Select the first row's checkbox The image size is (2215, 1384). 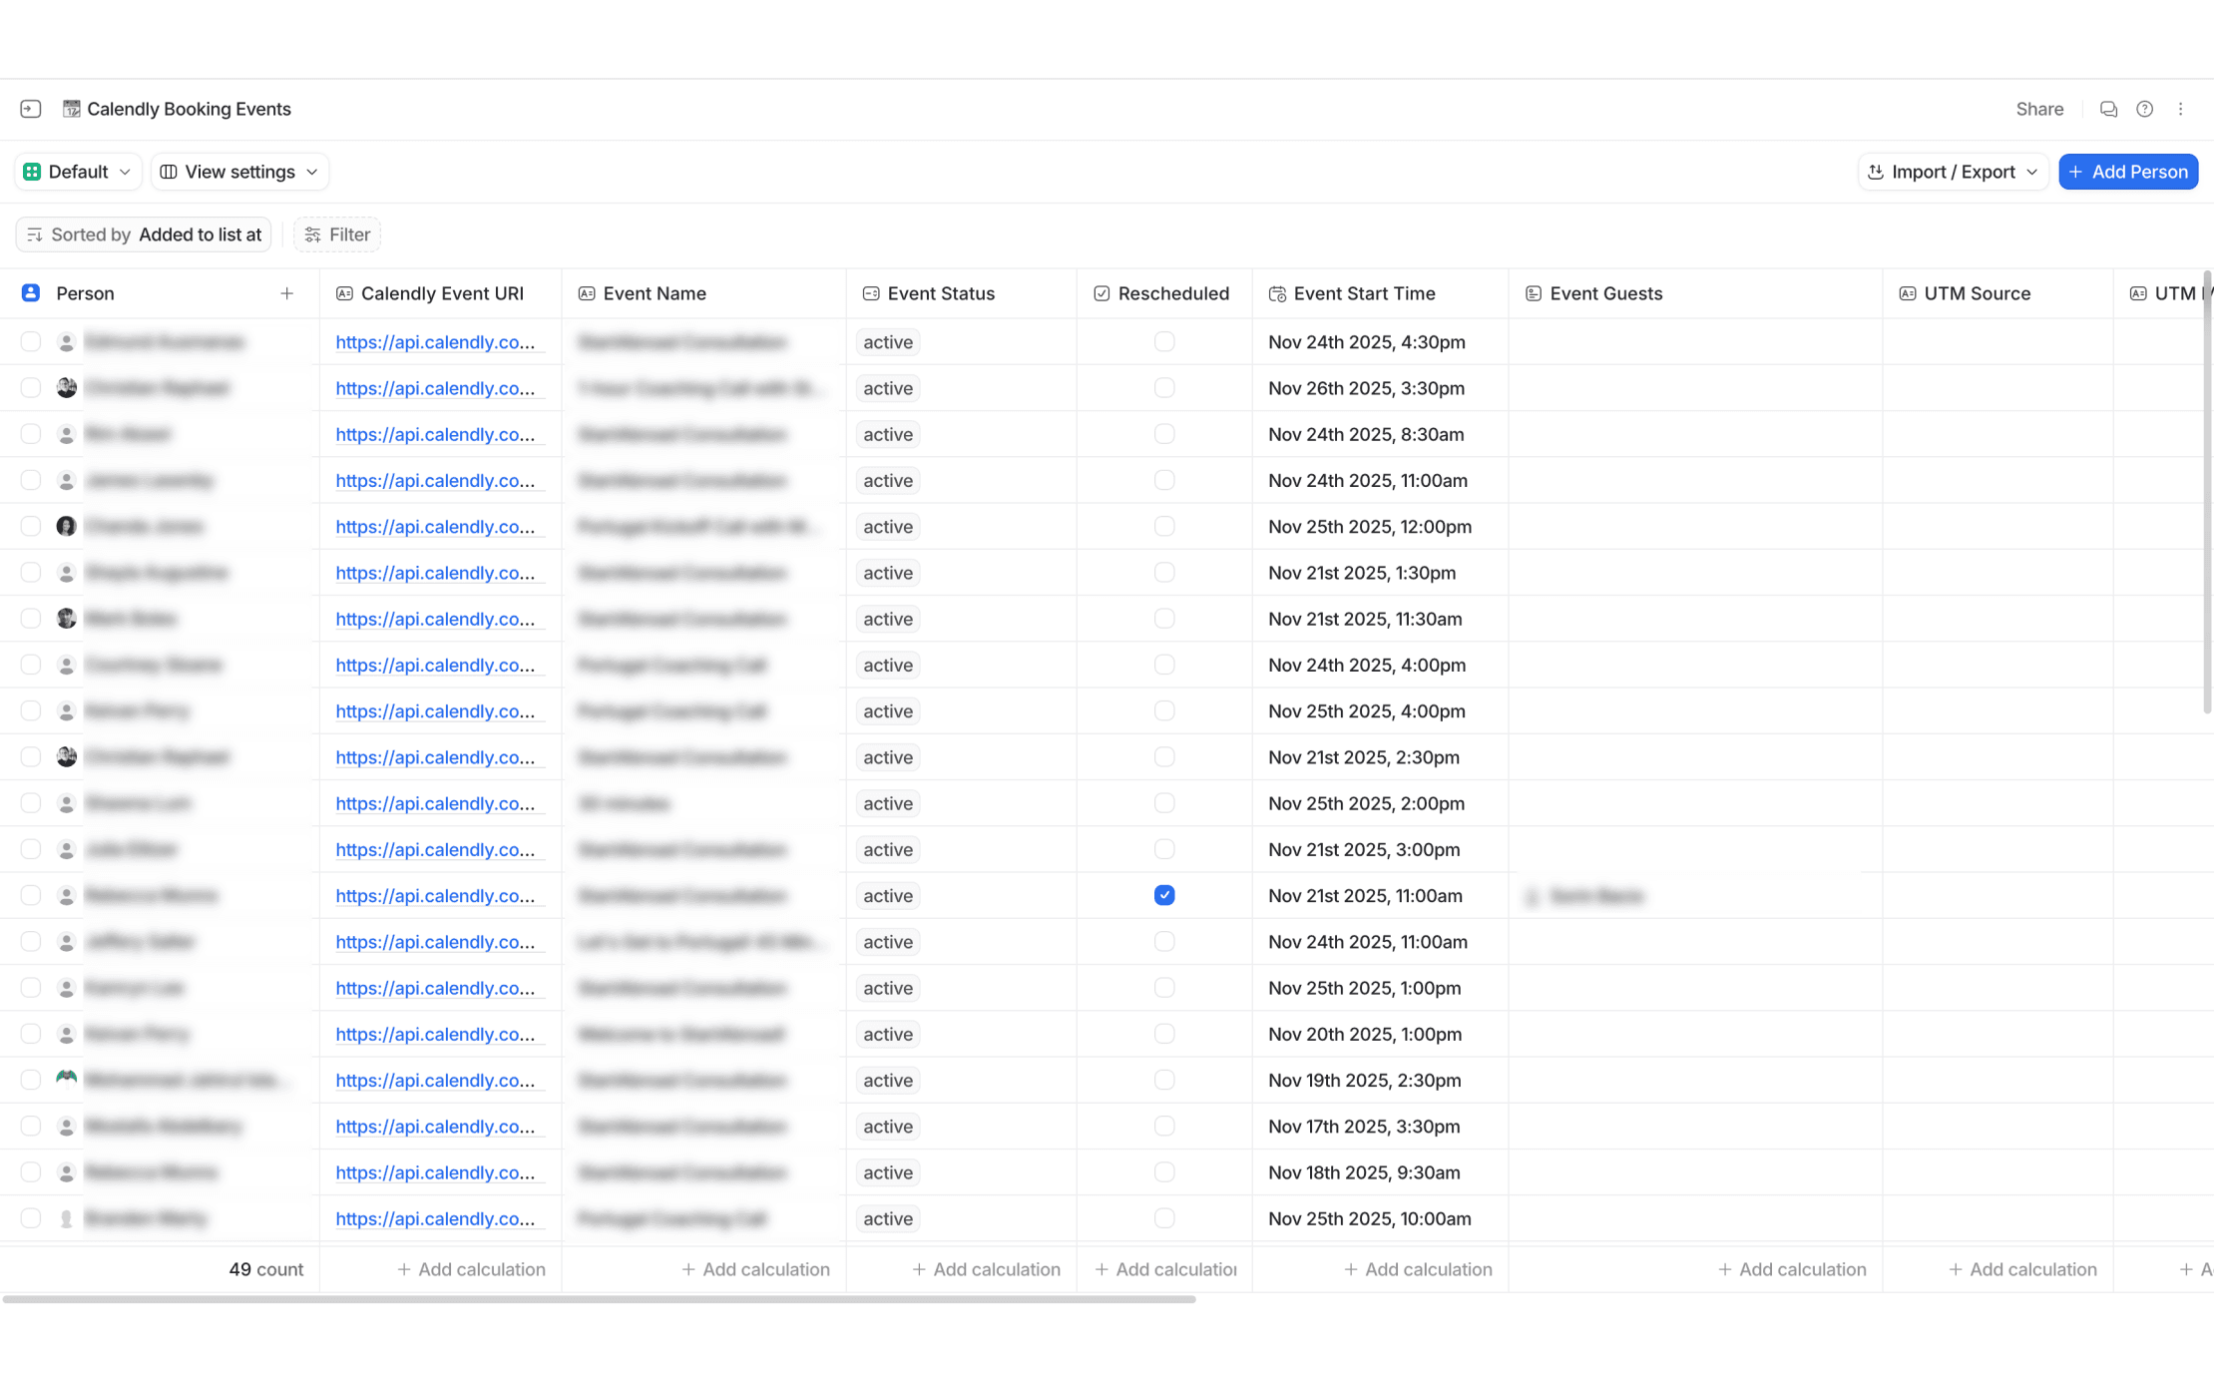point(31,342)
